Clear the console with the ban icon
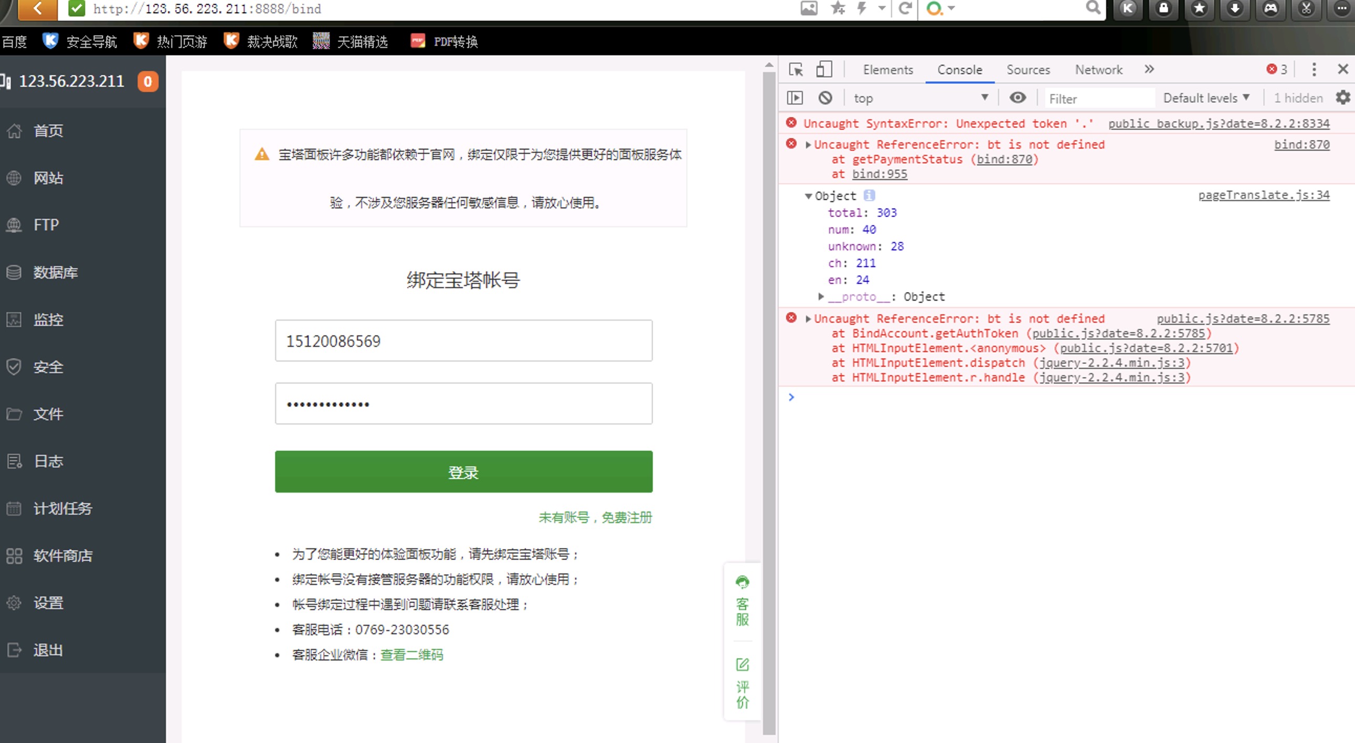Screen dimensions: 1355x743 [x=825, y=98]
